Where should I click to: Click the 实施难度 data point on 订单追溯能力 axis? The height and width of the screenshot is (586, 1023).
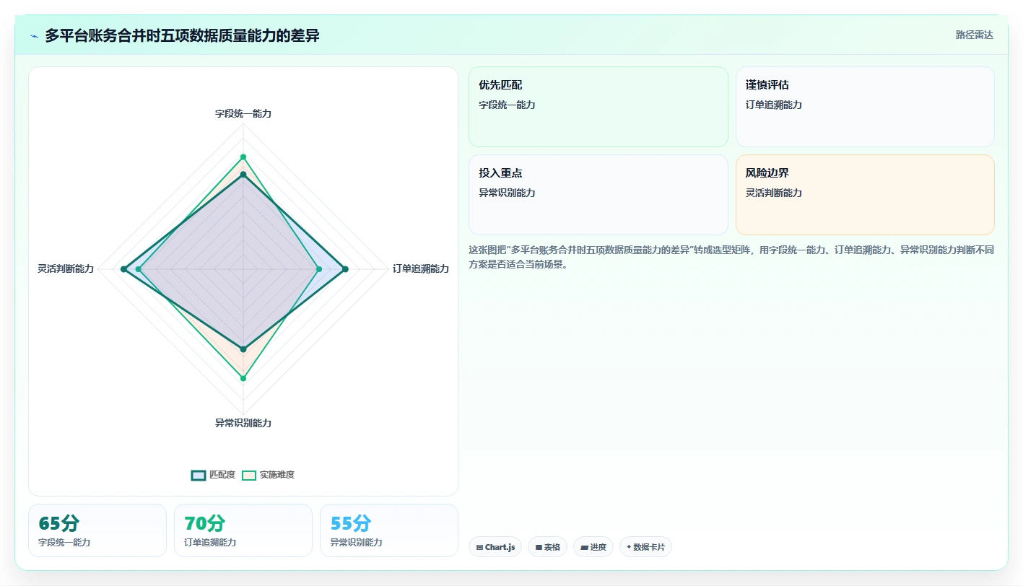[319, 269]
